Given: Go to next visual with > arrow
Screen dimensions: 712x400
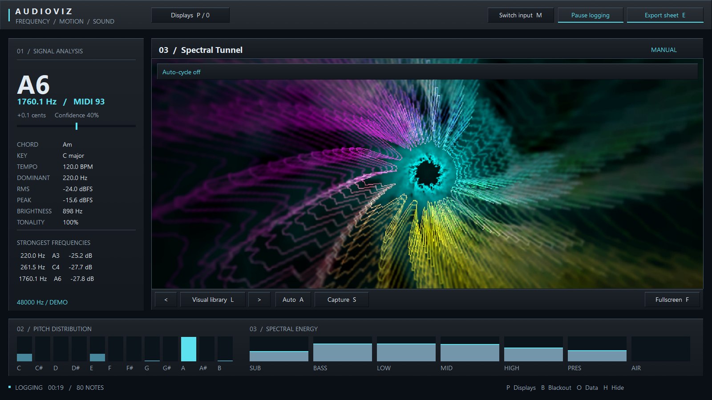Looking at the screenshot, I should (259, 300).
